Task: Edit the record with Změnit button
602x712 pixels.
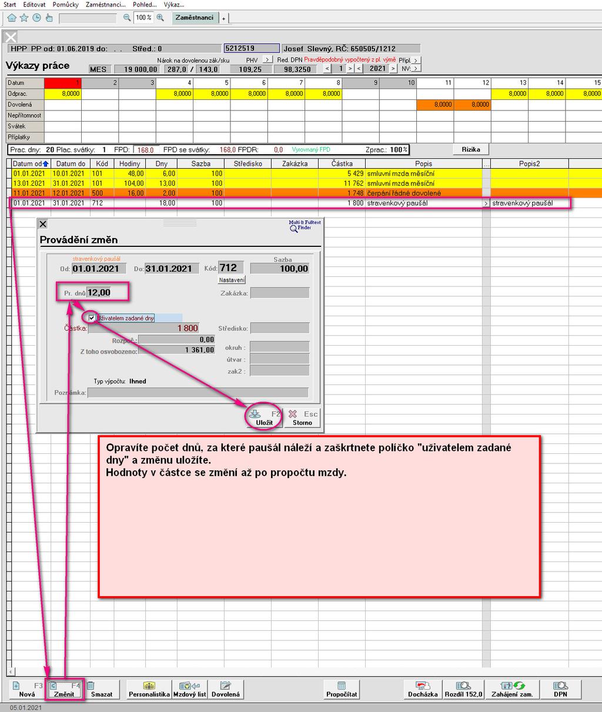Action: pyautogui.click(x=64, y=689)
